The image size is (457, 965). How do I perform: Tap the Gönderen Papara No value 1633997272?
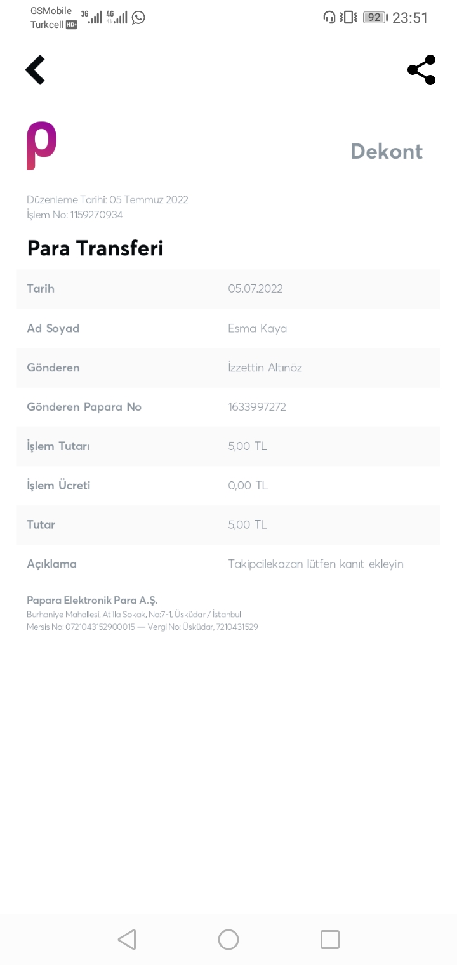click(257, 407)
